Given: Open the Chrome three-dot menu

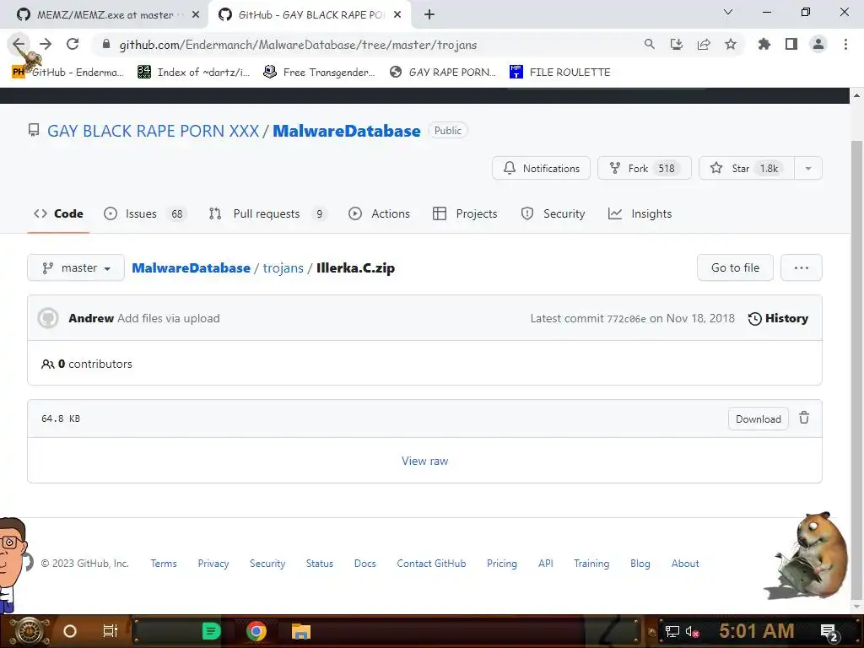Looking at the screenshot, I should (845, 44).
